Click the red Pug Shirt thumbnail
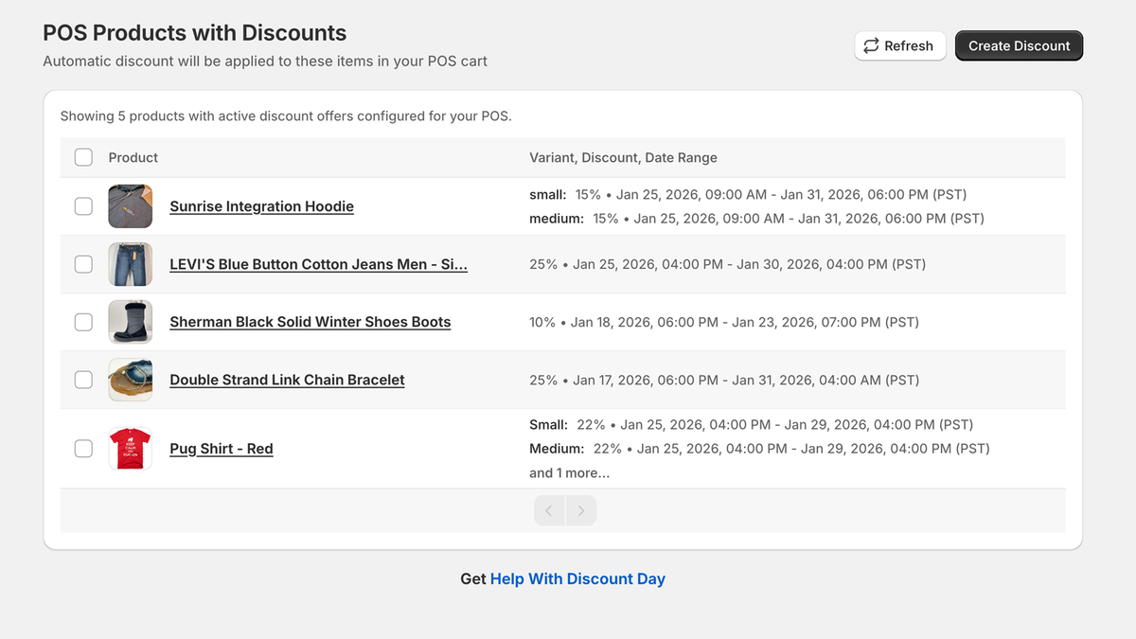 click(x=130, y=449)
